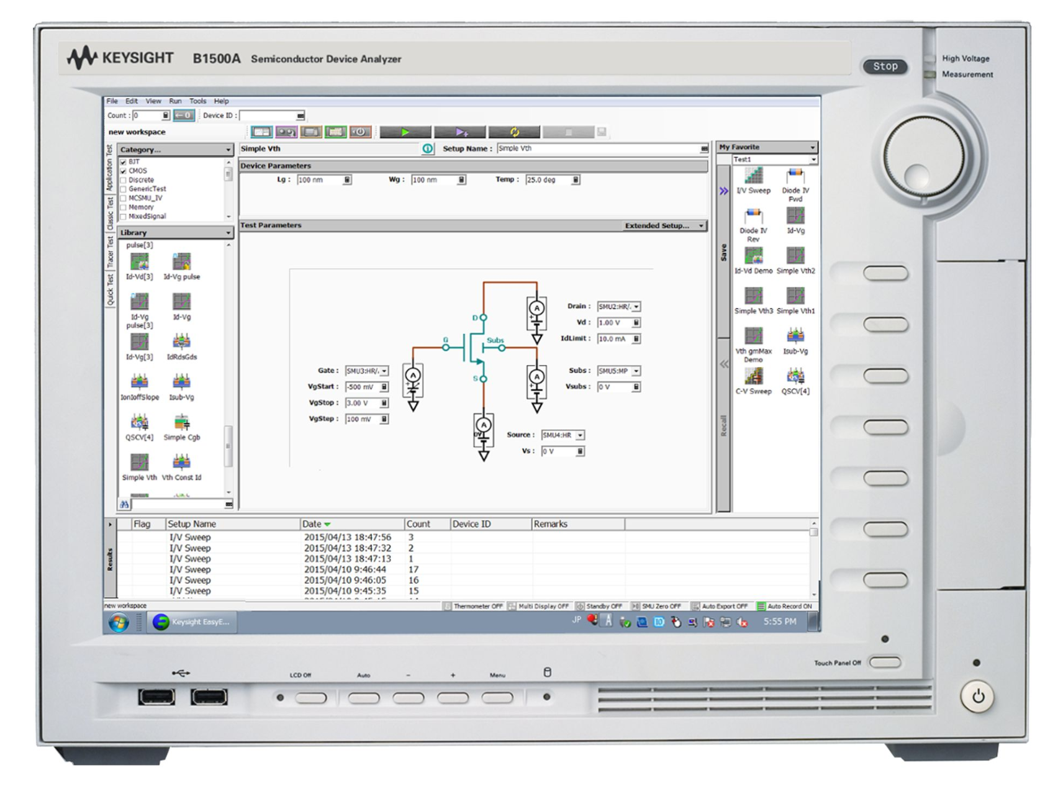Uncheck the BJT category checkbox
The height and width of the screenshot is (796, 1058).
123,162
